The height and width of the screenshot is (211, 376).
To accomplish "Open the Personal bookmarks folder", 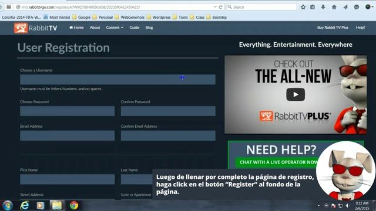I will pyautogui.click(x=103, y=17).
